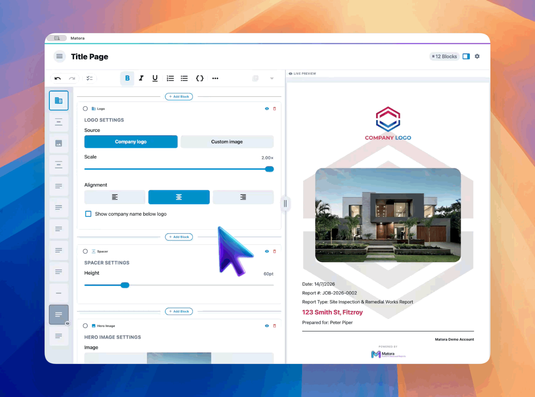Image resolution: width=535 pixels, height=397 pixels.
Task: Click the Hero Image settings thumbnail
Action: [179, 358]
